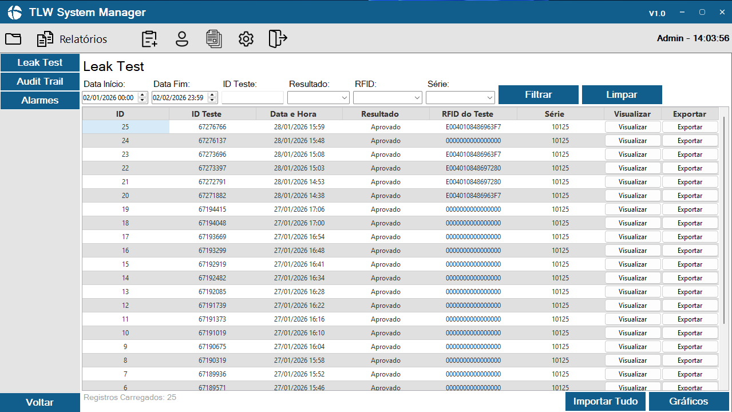Click the clipboard with plus icon
Viewport: 732px width, 412px height.
[149, 39]
